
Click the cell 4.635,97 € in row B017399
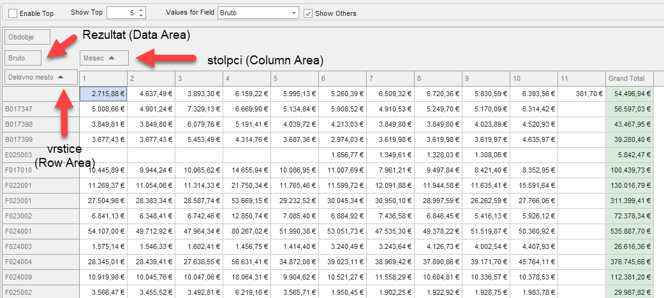click(x=534, y=139)
